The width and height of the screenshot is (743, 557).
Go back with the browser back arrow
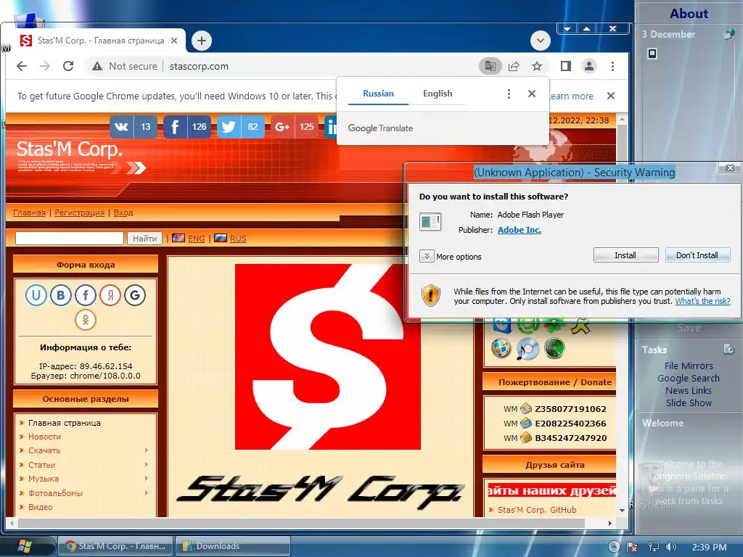pos(22,66)
